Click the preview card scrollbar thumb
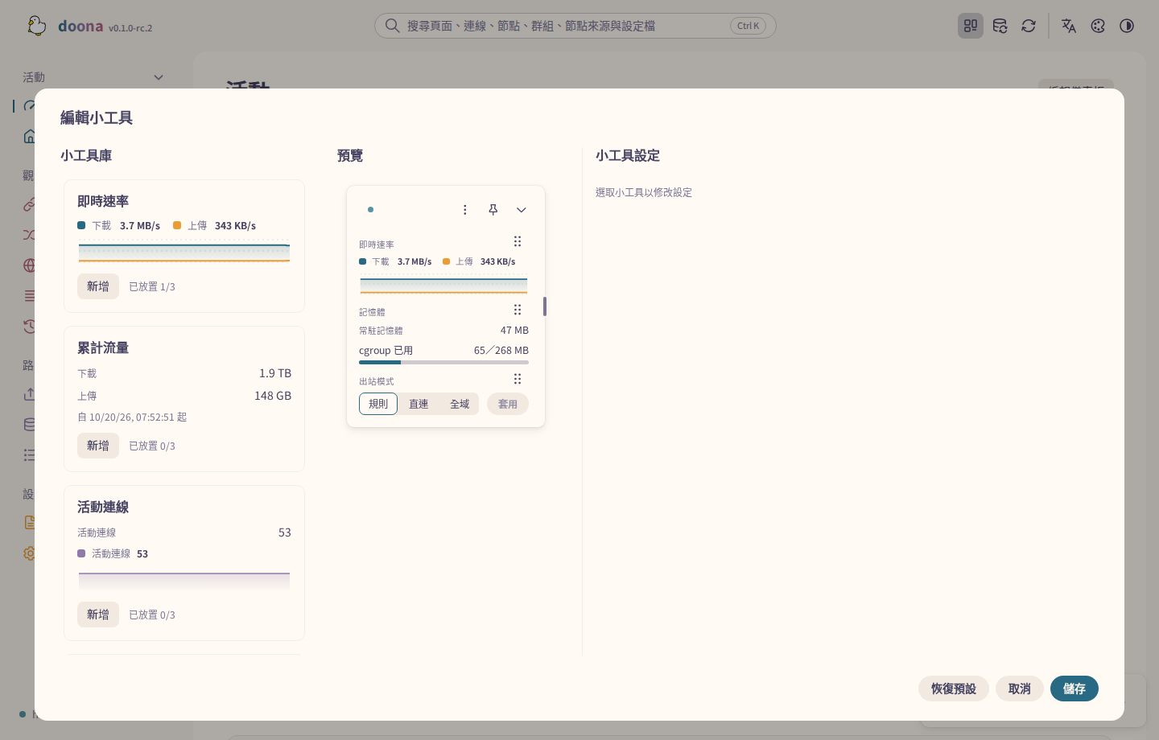The image size is (1159, 740). click(x=545, y=306)
